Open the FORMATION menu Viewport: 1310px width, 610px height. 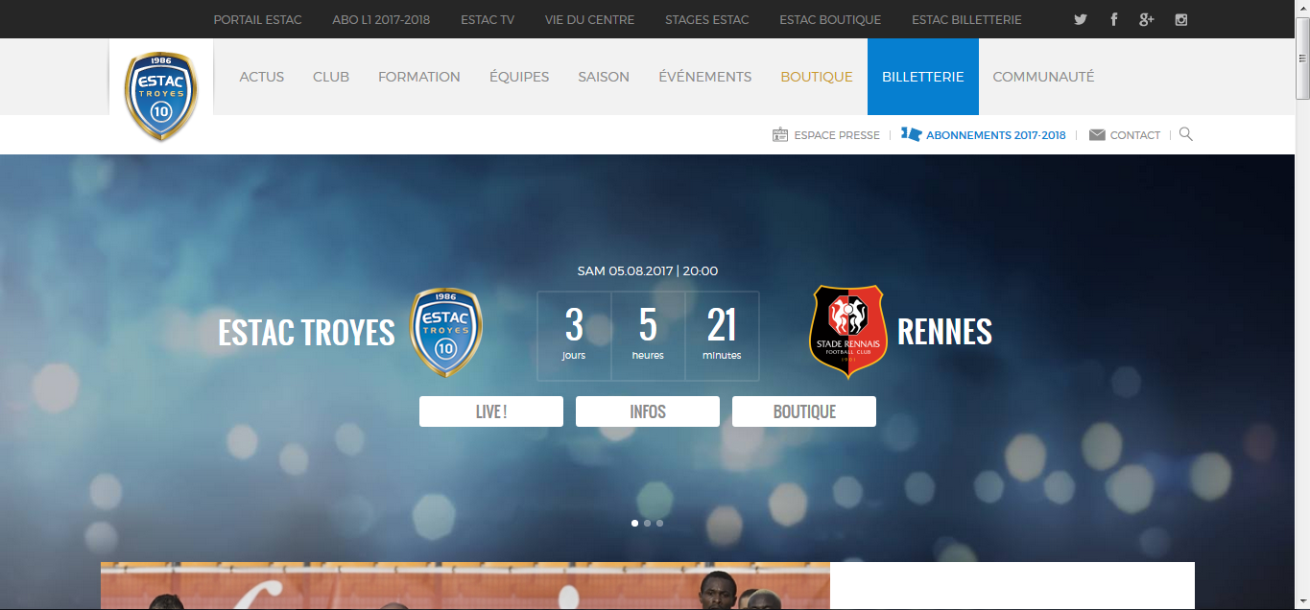(x=419, y=77)
